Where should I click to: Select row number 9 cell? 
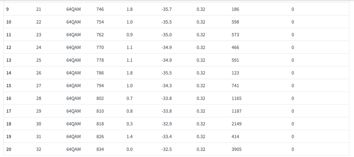click(x=7, y=9)
